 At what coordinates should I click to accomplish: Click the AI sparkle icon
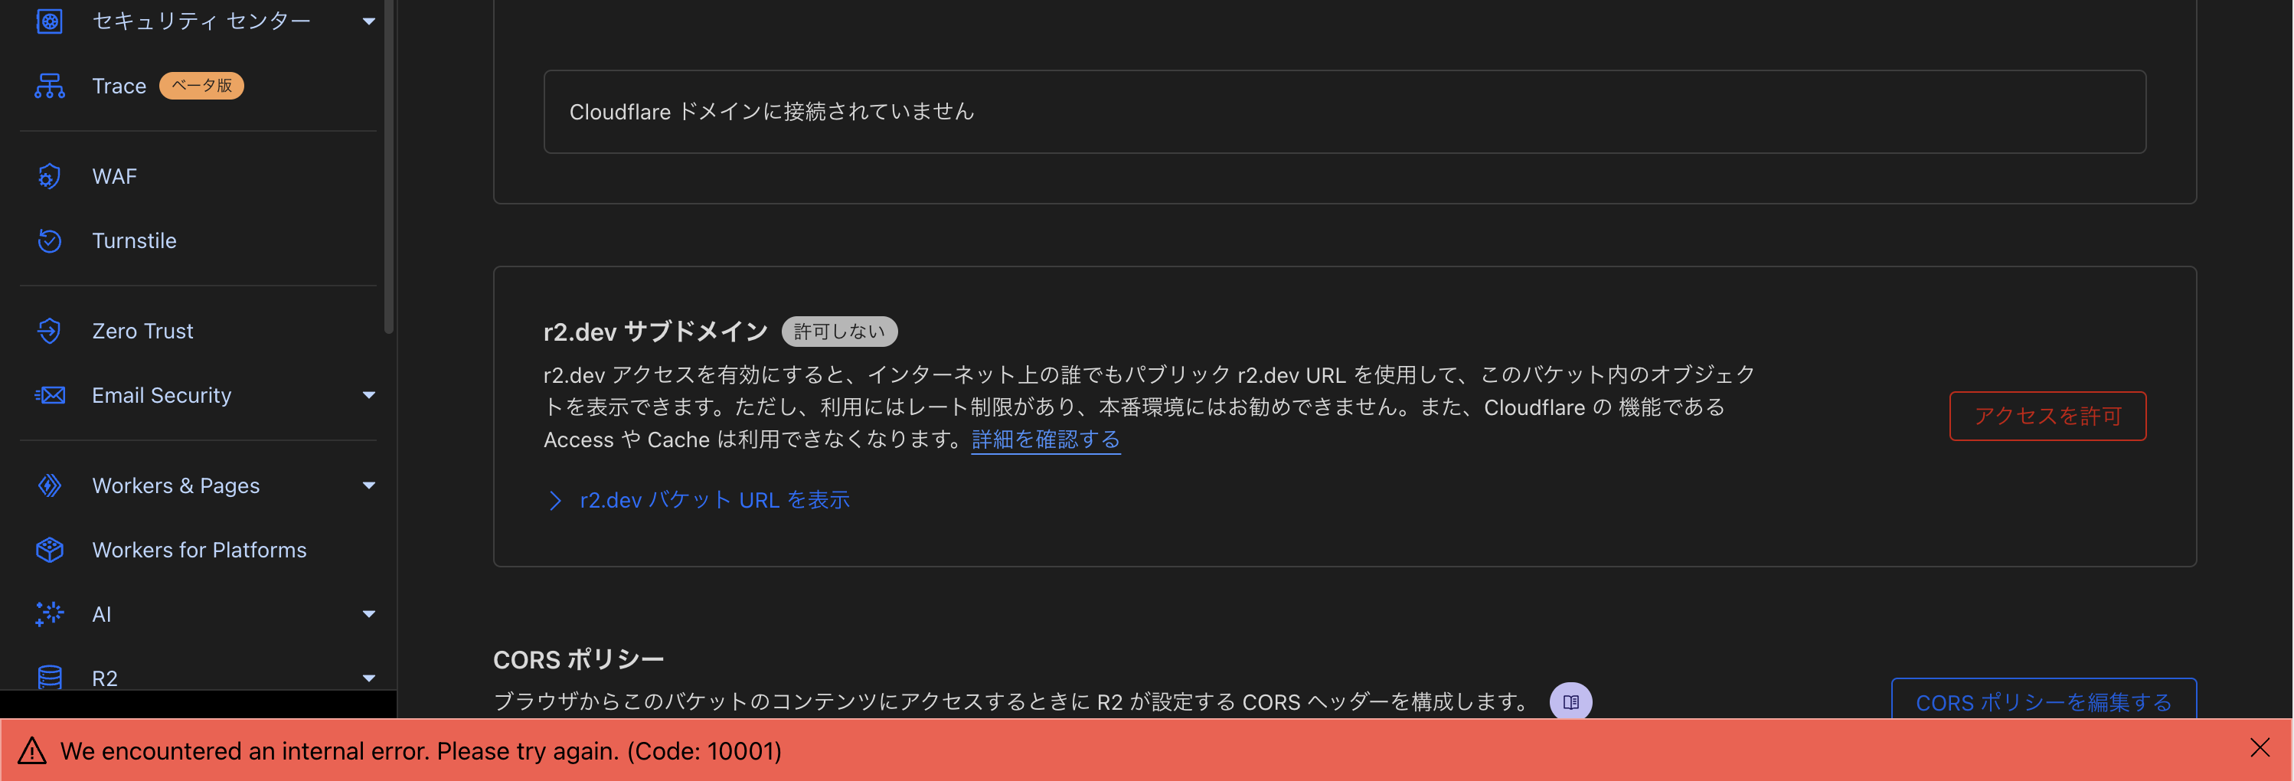(49, 613)
